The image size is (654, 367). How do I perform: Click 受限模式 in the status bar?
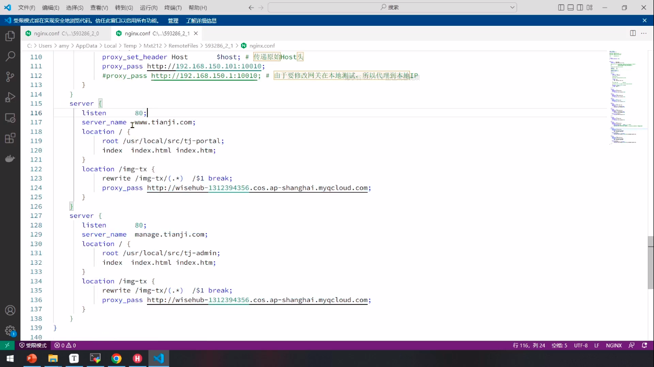tap(33, 345)
